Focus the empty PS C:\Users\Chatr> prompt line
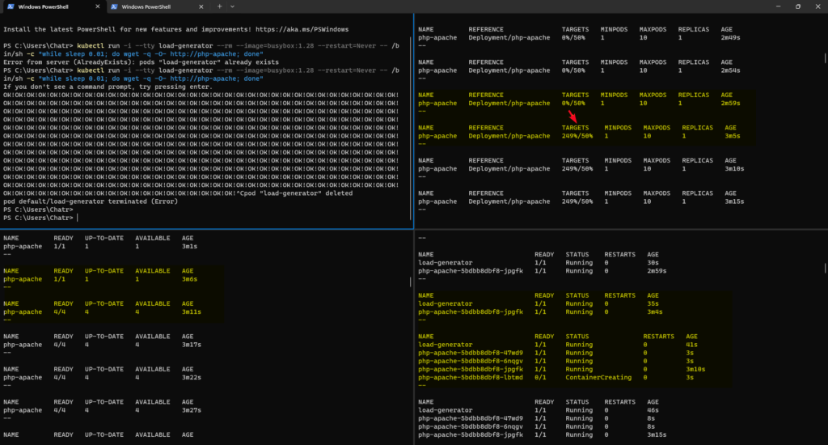The image size is (828, 445). click(x=39, y=218)
